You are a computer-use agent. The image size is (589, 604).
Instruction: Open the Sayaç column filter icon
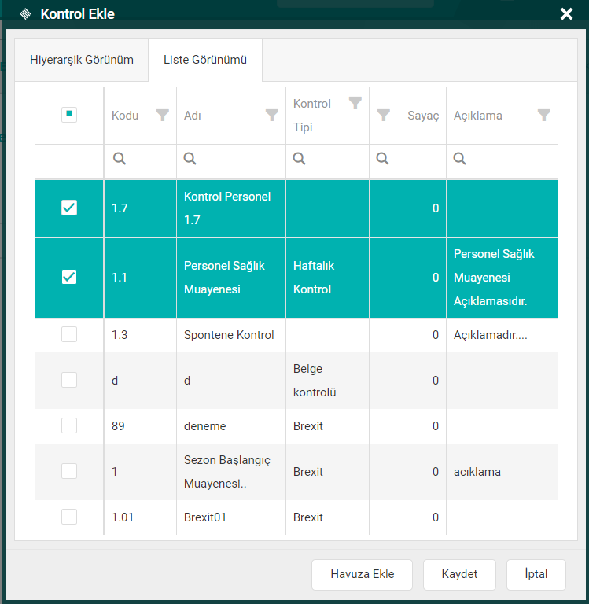pyautogui.click(x=383, y=115)
